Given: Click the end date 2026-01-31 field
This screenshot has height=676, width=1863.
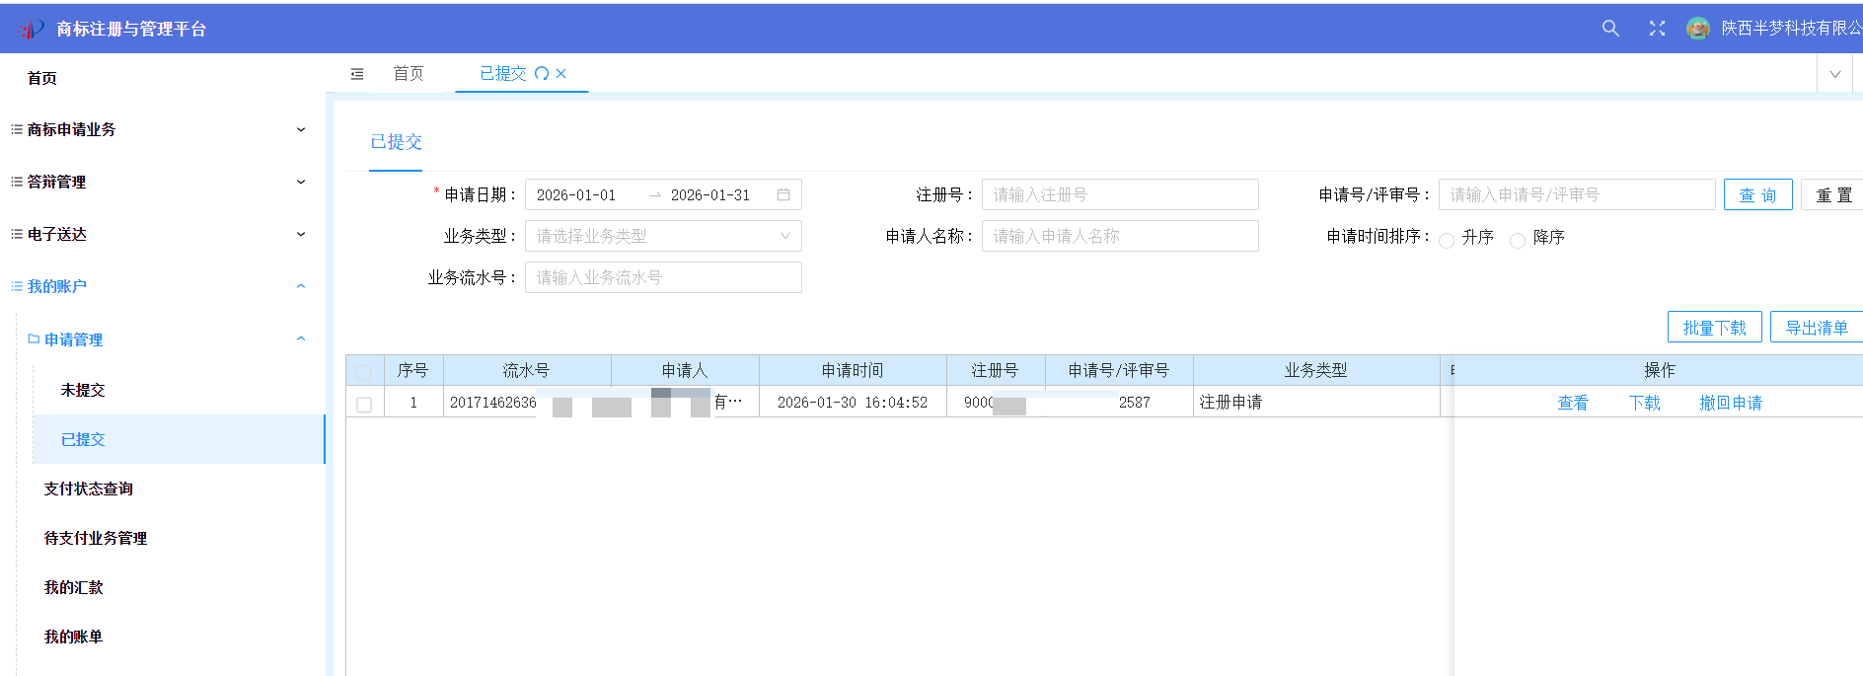Looking at the screenshot, I should 710,194.
